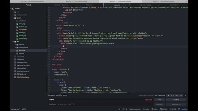Click src/App.vue path in status bar

point(15,109)
